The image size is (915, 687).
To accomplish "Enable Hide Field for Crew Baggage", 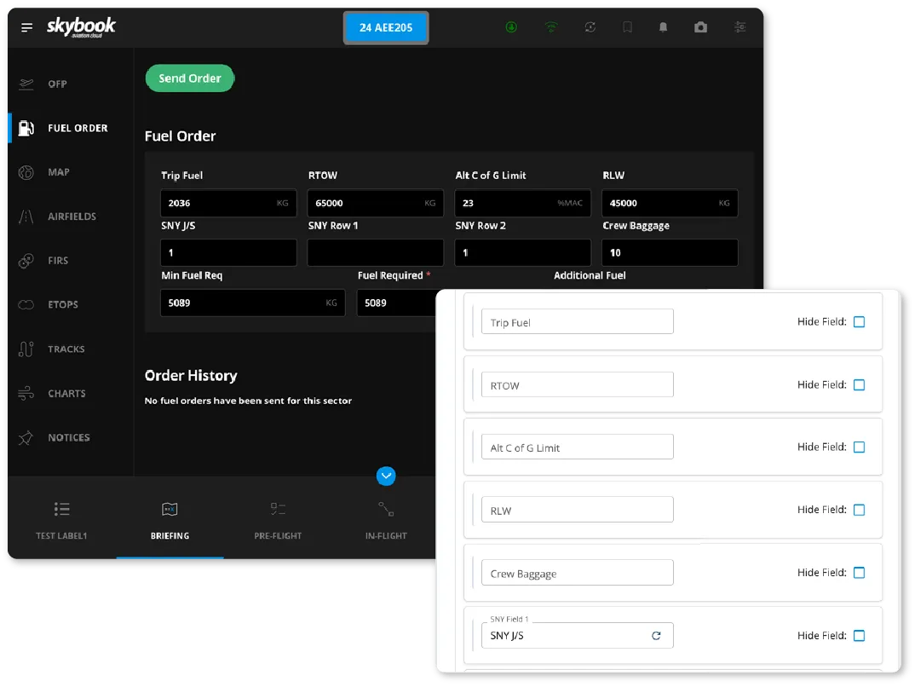I will click(859, 572).
